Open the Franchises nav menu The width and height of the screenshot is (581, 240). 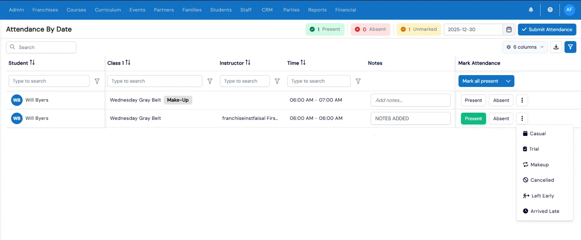pyautogui.click(x=45, y=10)
